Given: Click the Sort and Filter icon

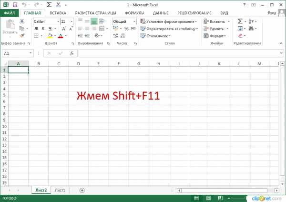Looking at the screenshot, I should click(x=251, y=21).
